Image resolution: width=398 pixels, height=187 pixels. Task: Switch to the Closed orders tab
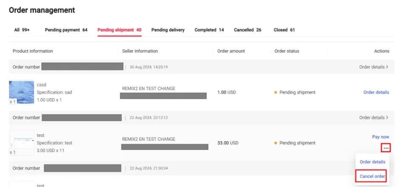(x=284, y=30)
